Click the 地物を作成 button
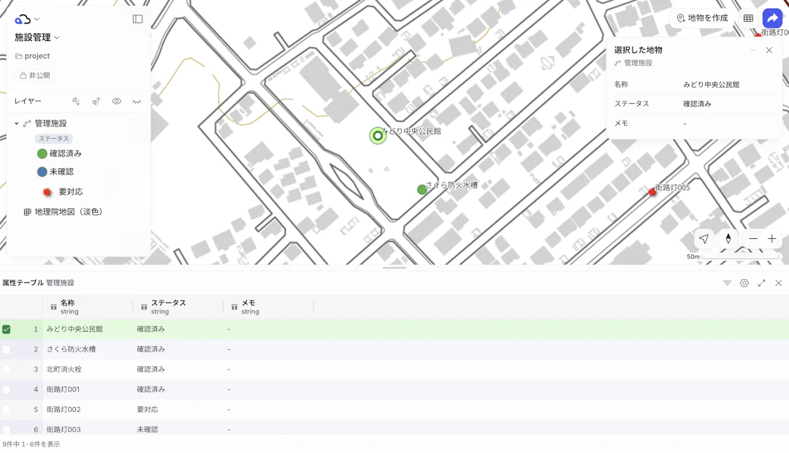This screenshot has width=789, height=453. point(703,18)
